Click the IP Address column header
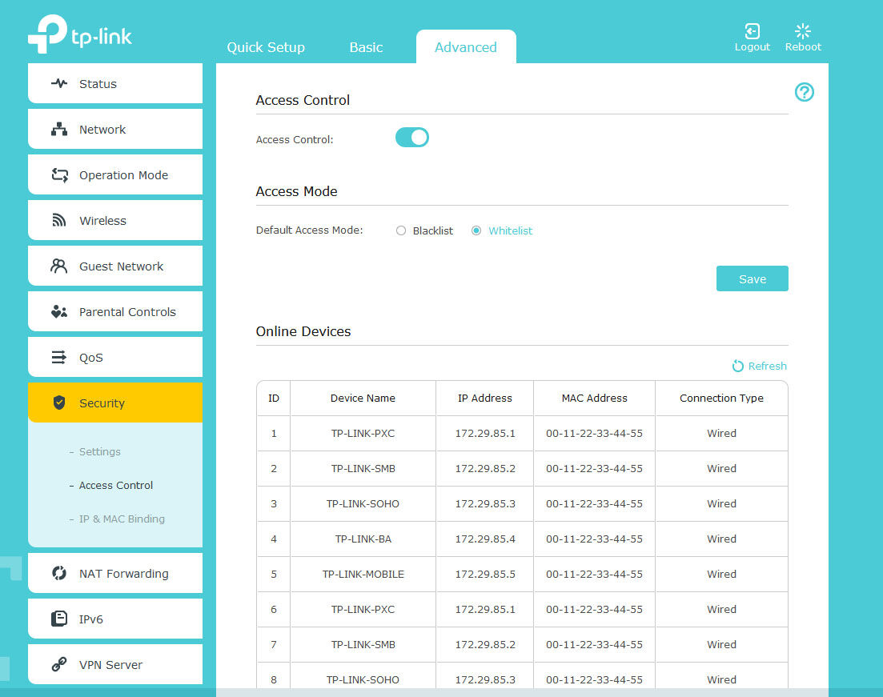This screenshot has width=883, height=697. pyautogui.click(x=485, y=398)
